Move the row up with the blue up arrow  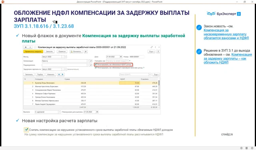59,74
